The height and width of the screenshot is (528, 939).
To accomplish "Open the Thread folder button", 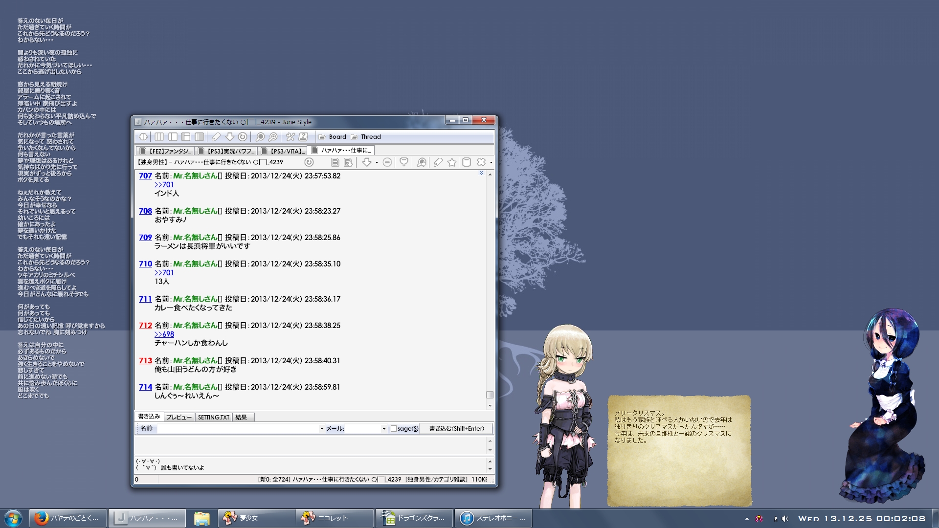I will 366,137.
